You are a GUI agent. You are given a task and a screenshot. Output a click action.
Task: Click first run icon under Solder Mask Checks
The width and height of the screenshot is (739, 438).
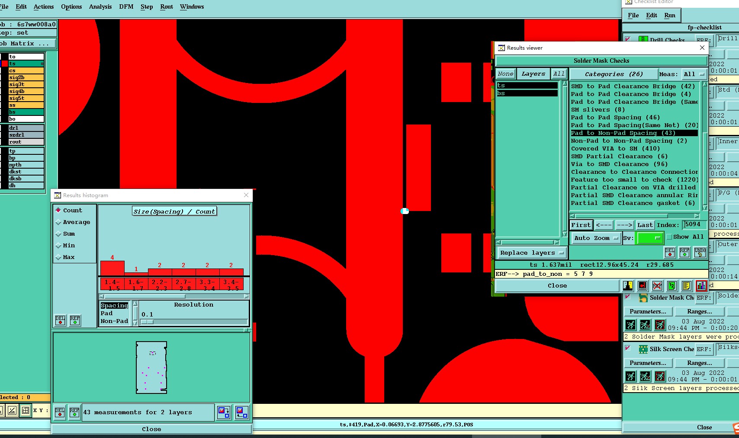pos(631,325)
